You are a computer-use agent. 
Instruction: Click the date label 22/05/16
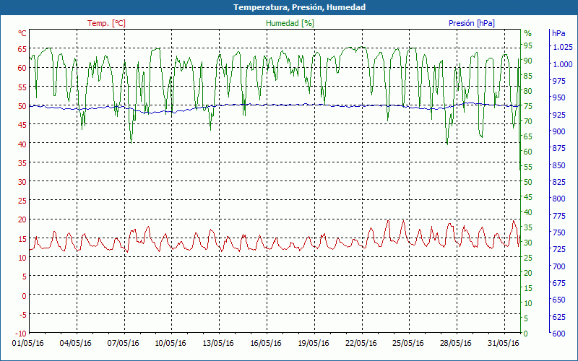coord(361,343)
